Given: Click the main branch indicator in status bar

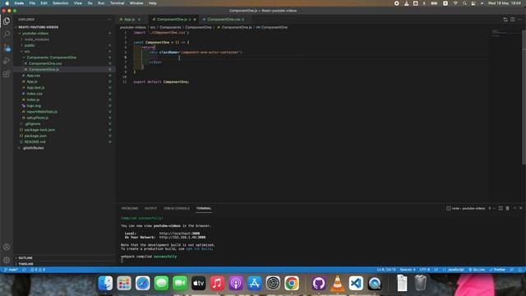Looking at the screenshot, I should [12, 270].
